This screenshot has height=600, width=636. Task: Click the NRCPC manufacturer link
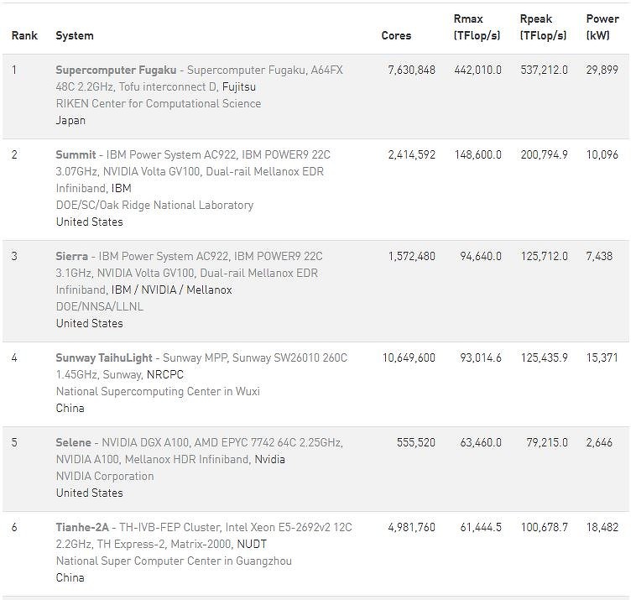(165, 375)
